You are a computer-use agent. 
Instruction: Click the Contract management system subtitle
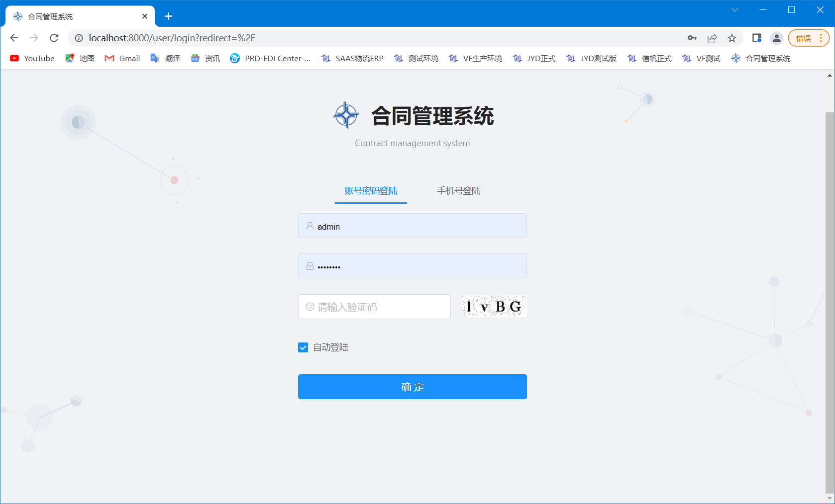click(412, 143)
